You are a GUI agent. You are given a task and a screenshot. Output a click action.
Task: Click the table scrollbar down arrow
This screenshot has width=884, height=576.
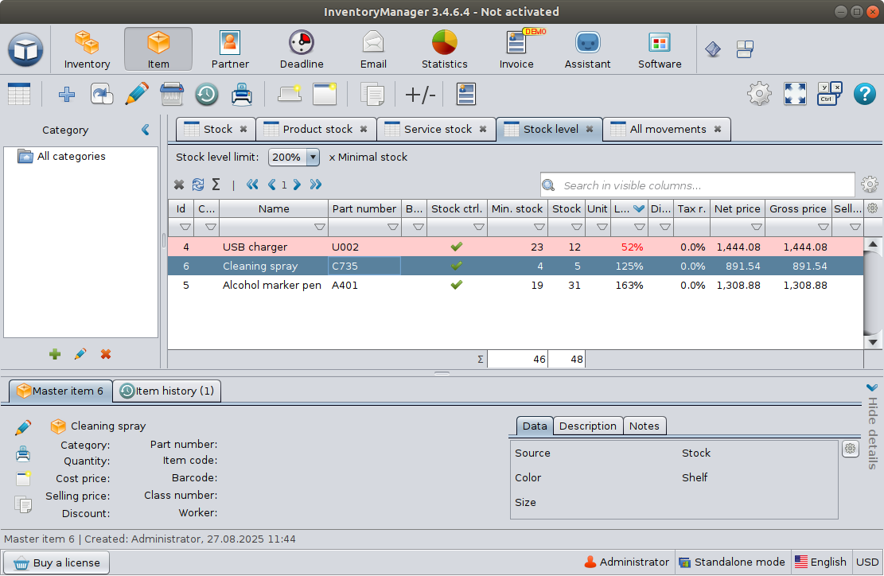point(873,341)
